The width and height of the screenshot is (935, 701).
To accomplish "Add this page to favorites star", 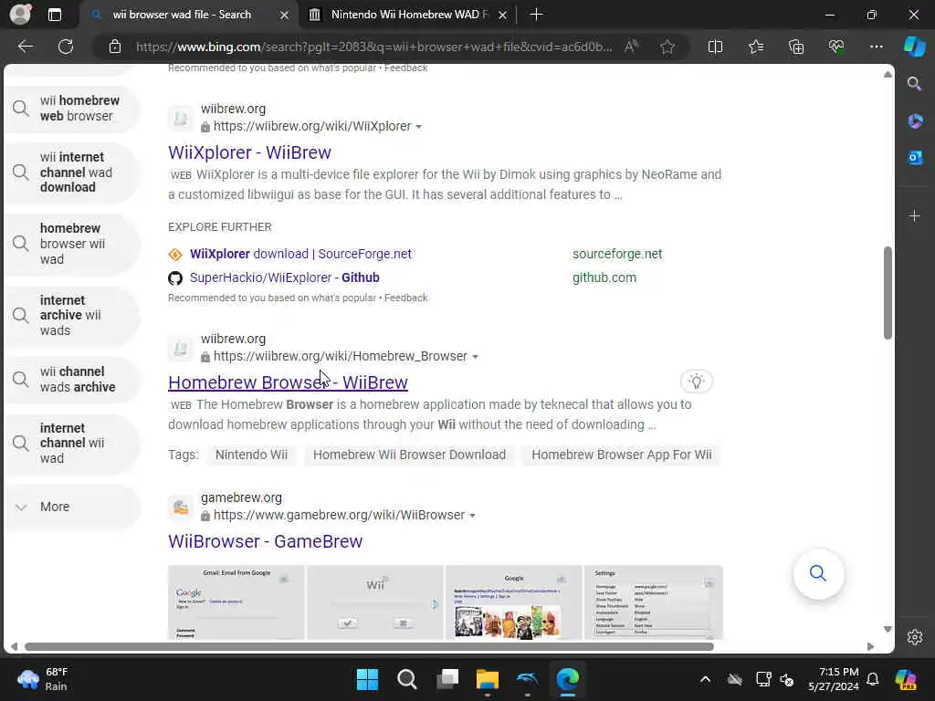I will pyautogui.click(x=667, y=47).
